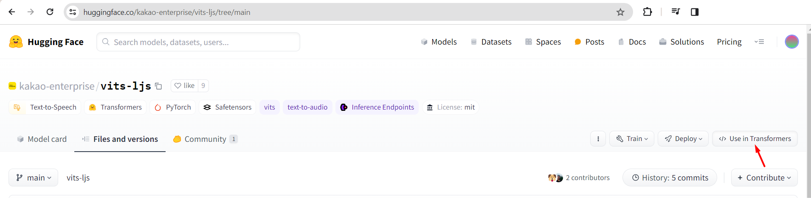The height and width of the screenshot is (203, 811).
Task: Open Posts in the top navigation
Action: (x=589, y=42)
